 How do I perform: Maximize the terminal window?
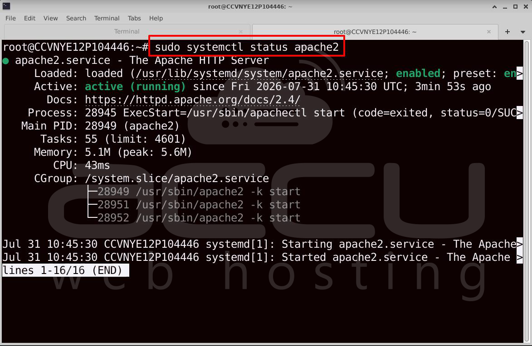(515, 6)
